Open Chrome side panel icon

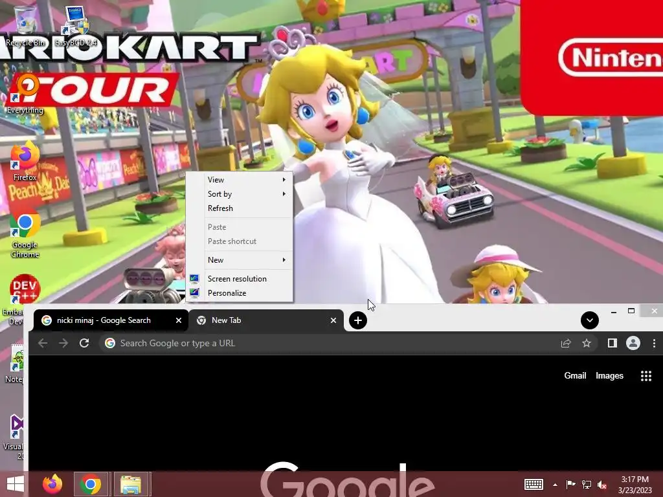[612, 343]
